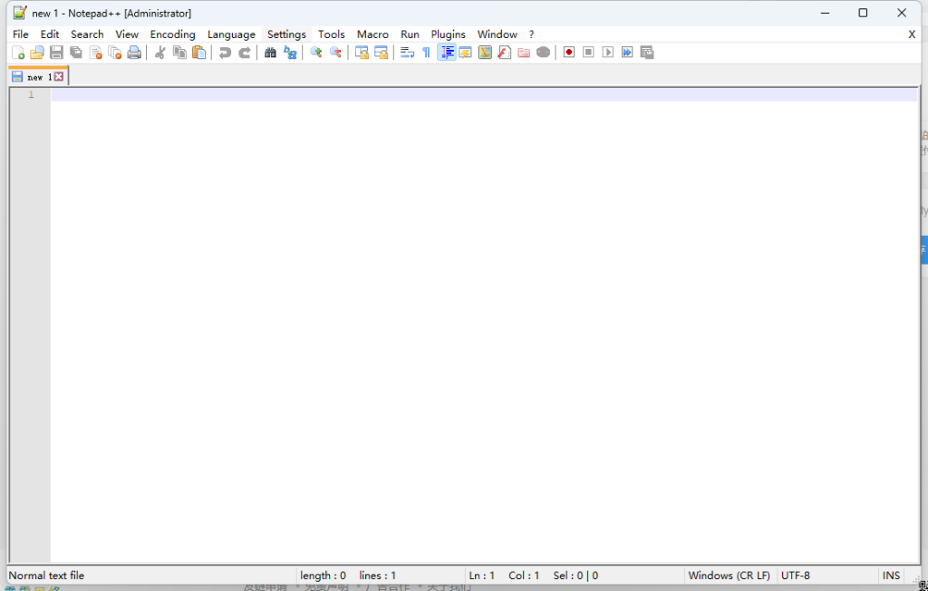Open the Encoding menu
This screenshot has height=591, width=928.
tap(172, 34)
